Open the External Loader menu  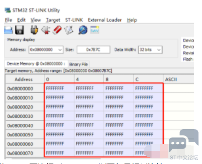tap(105, 20)
